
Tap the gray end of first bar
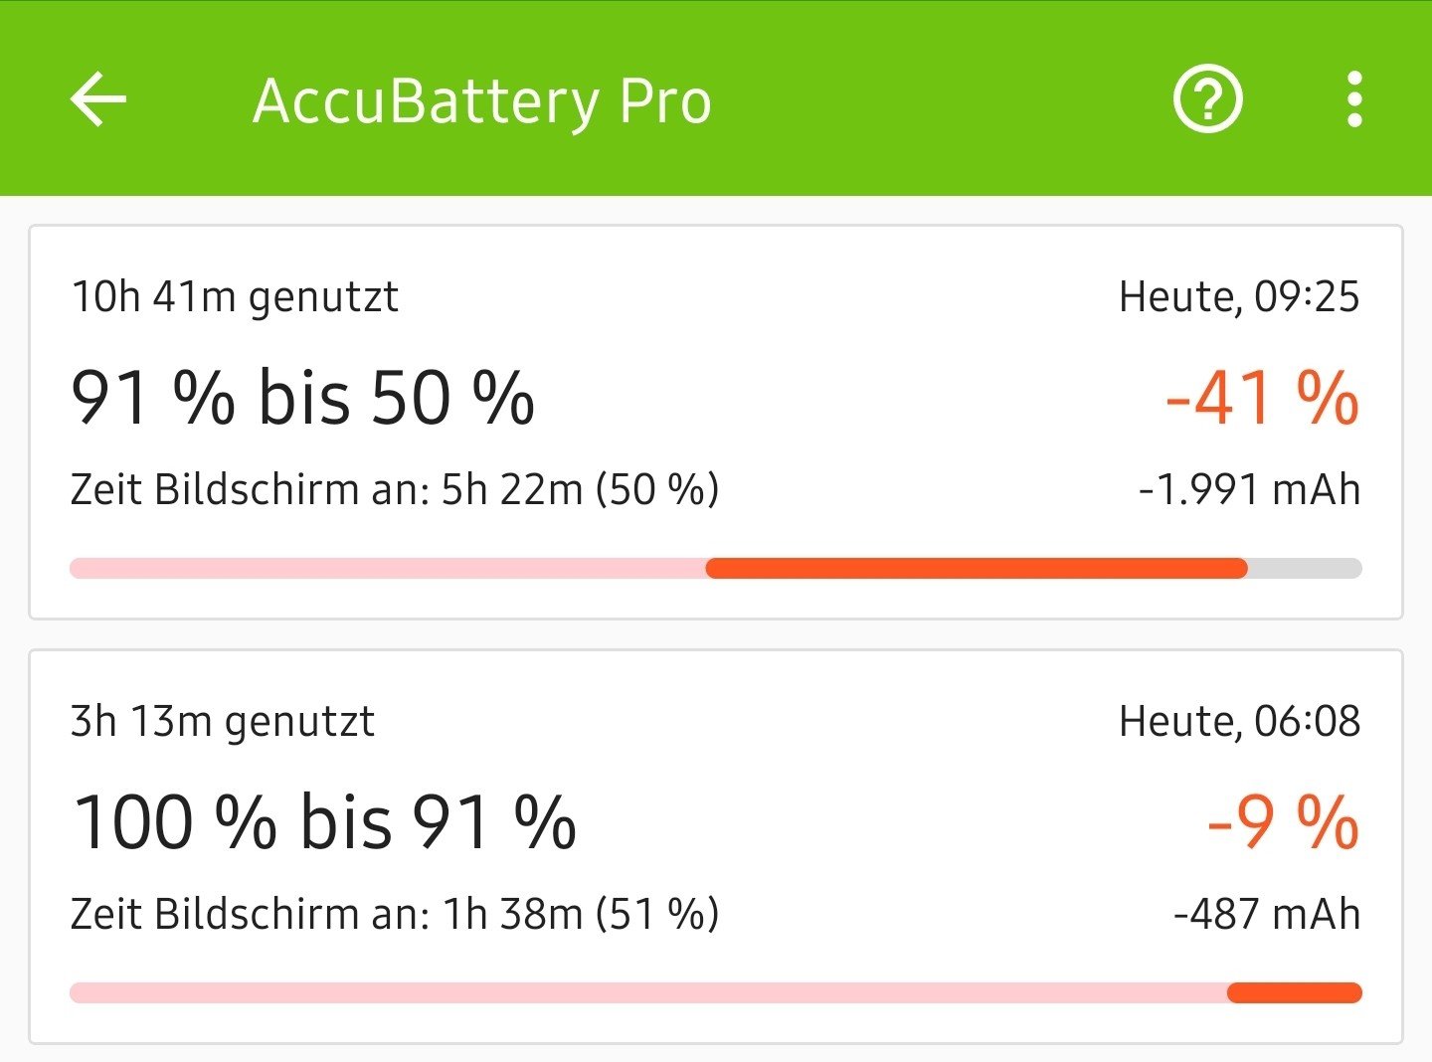(1304, 569)
